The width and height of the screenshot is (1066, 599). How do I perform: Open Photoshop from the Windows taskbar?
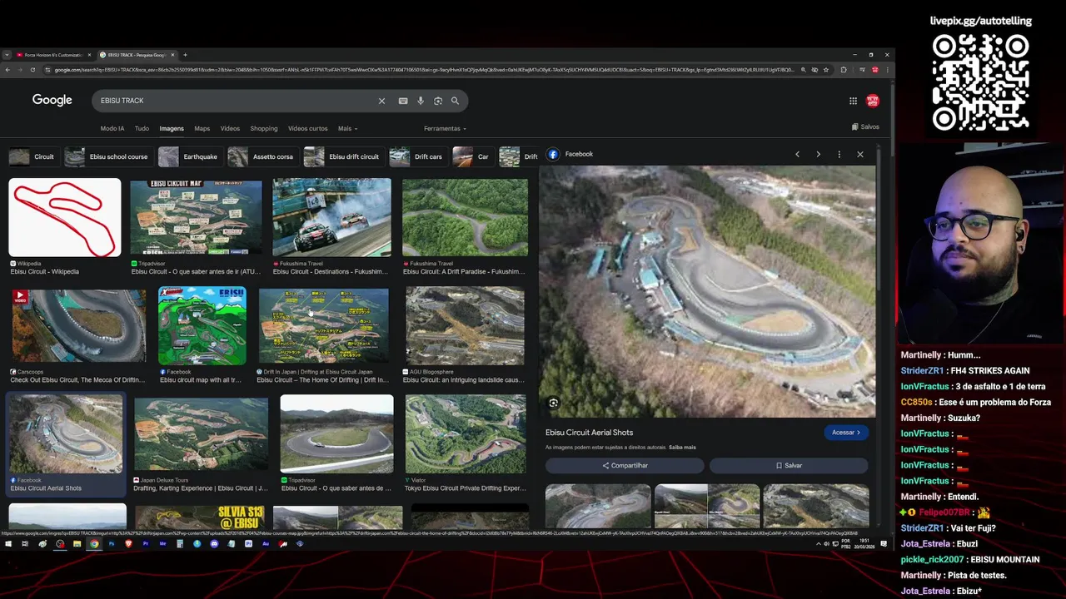click(112, 544)
